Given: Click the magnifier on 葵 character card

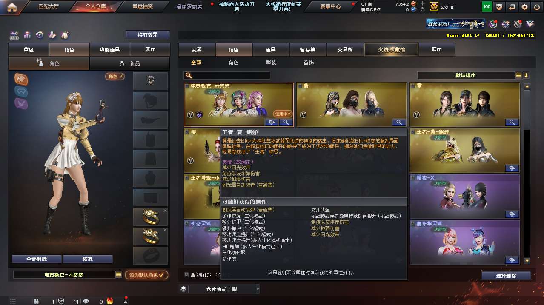Looking at the screenshot, I should (x=399, y=122).
